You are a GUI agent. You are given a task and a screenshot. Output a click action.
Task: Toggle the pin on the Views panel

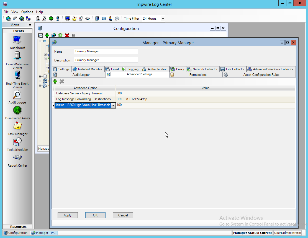click(30, 25)
